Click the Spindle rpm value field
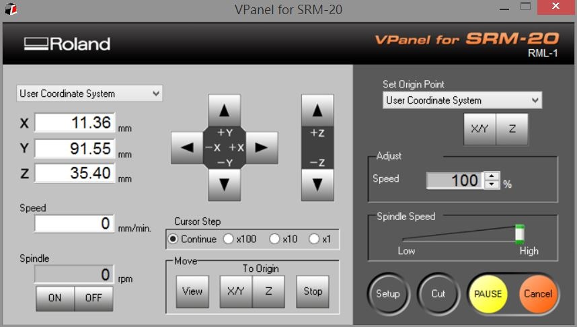Screen dimensions: 577x327 (75, 275)
